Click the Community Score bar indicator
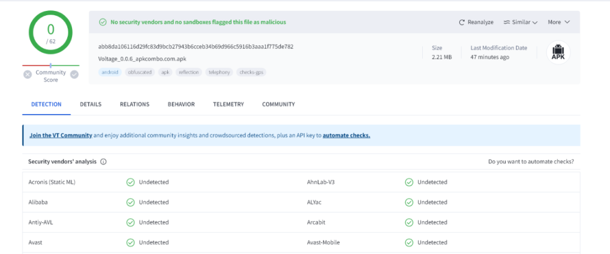610x254 pixels. (51, 65)
